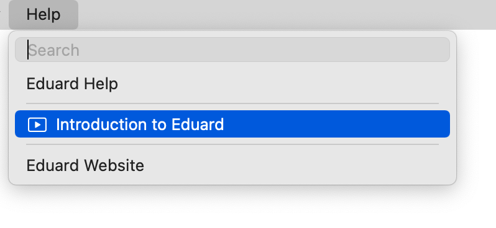Start the intro video for Eduard
The height and width of the screenshot is (228, 496).
coord(232,124)
